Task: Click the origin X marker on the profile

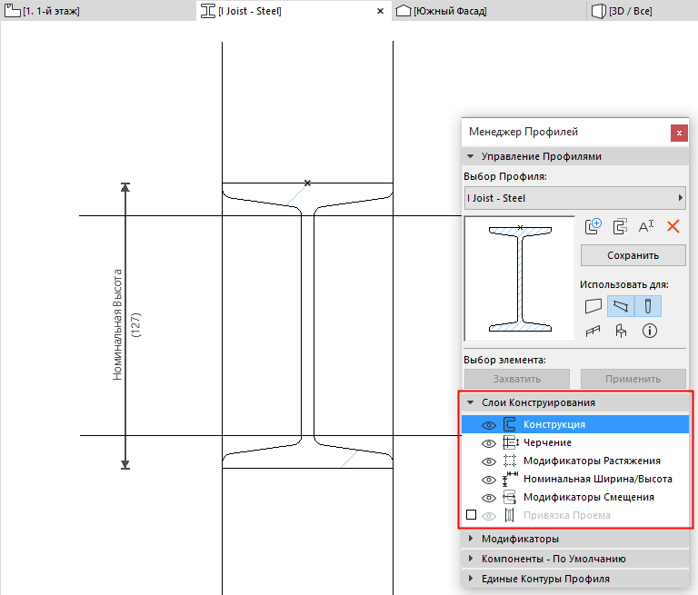Action: 307,183
